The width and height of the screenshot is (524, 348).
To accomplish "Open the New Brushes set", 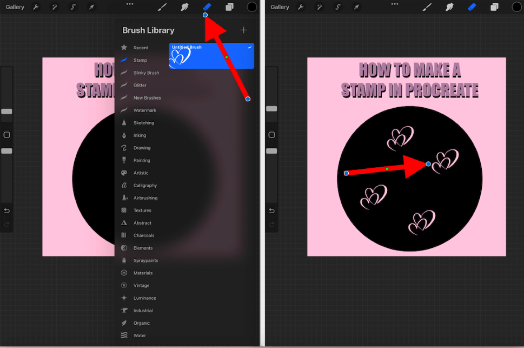I will pyautogui.click(x=147, y=98).
